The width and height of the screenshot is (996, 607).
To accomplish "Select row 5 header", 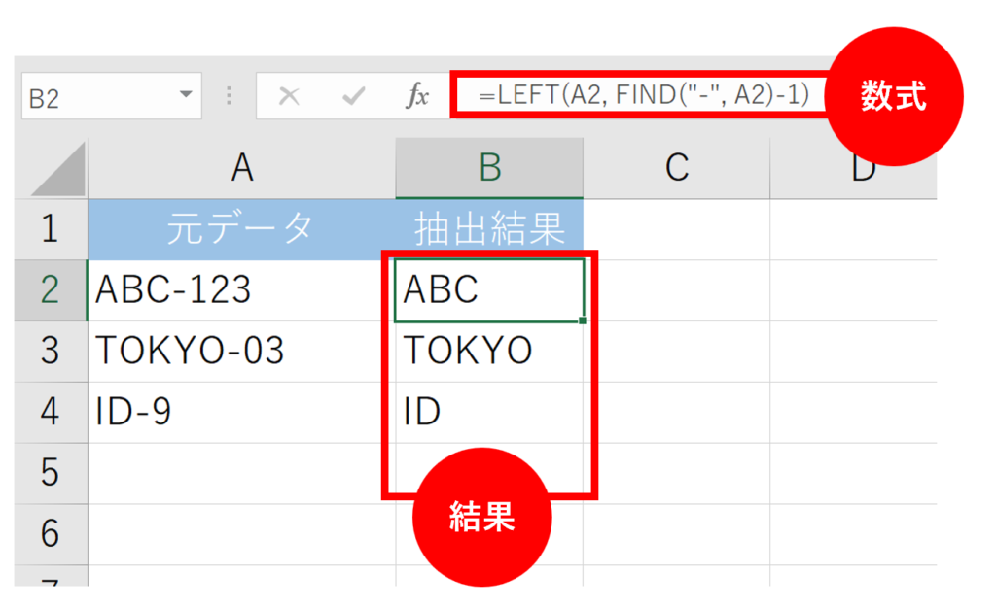I will point(51,473).
